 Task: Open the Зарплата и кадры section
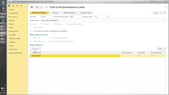[15, 39]
